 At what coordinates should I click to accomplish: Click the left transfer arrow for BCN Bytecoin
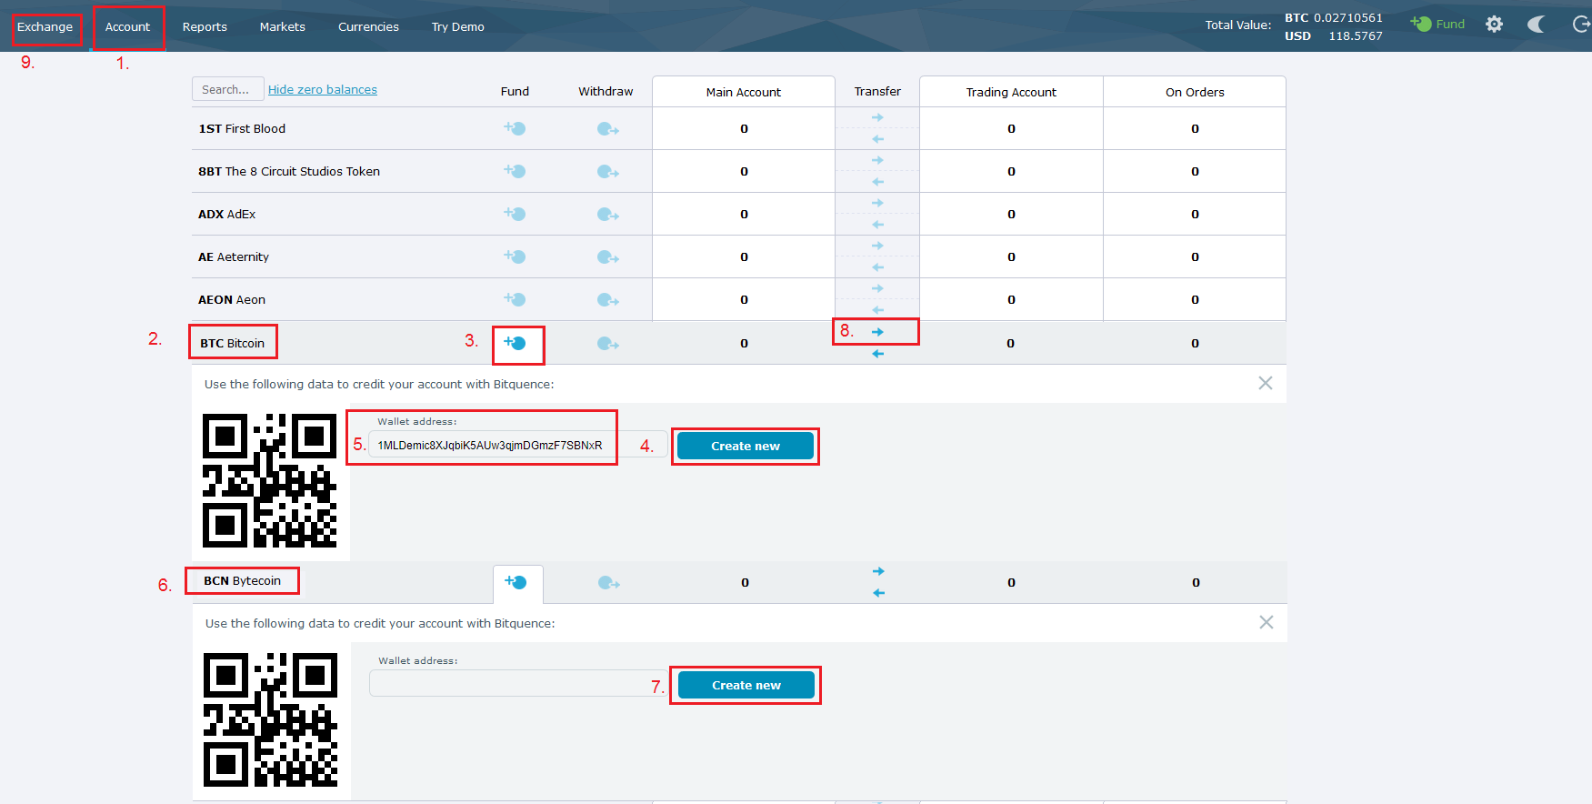coord(878,593)
